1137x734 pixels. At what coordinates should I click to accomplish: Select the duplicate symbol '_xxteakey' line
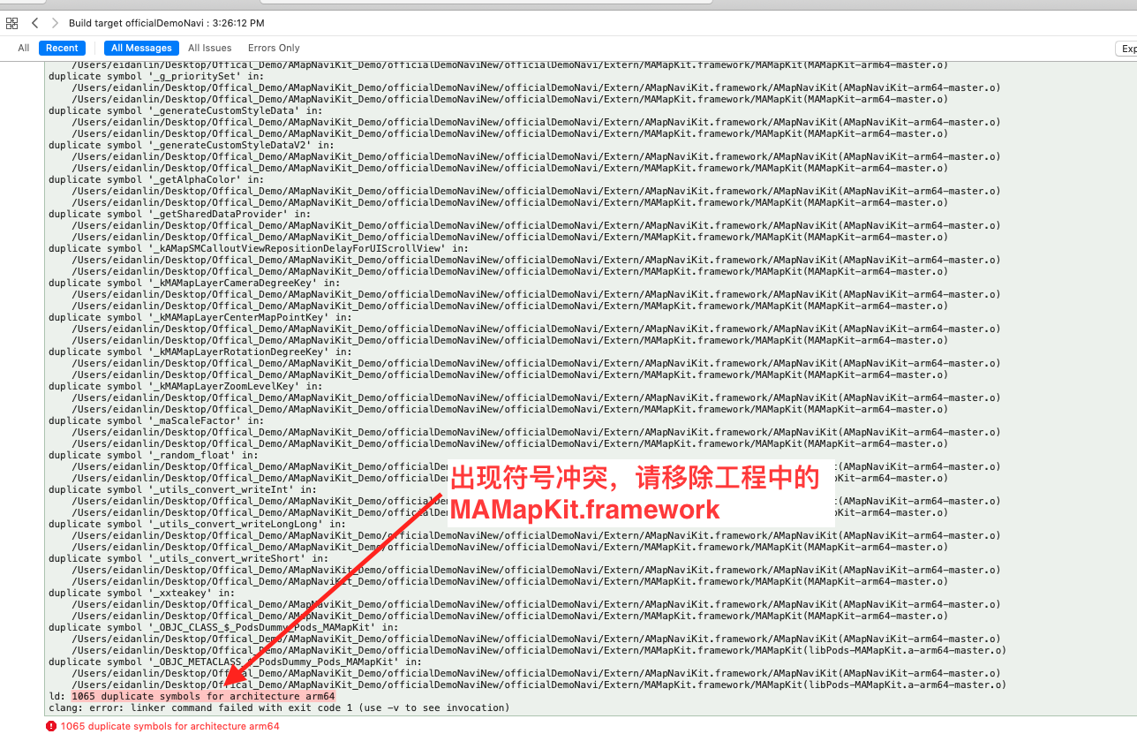click(x=142, y=593)
